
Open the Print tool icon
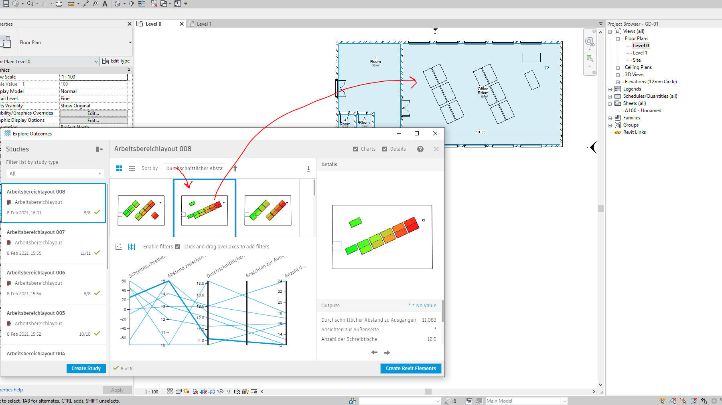59,4
